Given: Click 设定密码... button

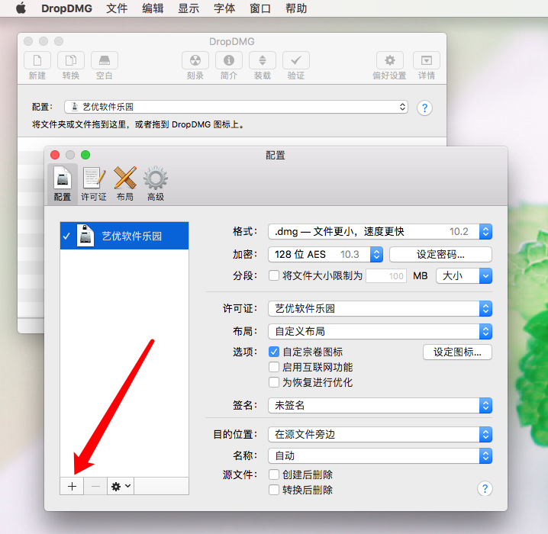Looking at the screenshot, I should point(440,254).
